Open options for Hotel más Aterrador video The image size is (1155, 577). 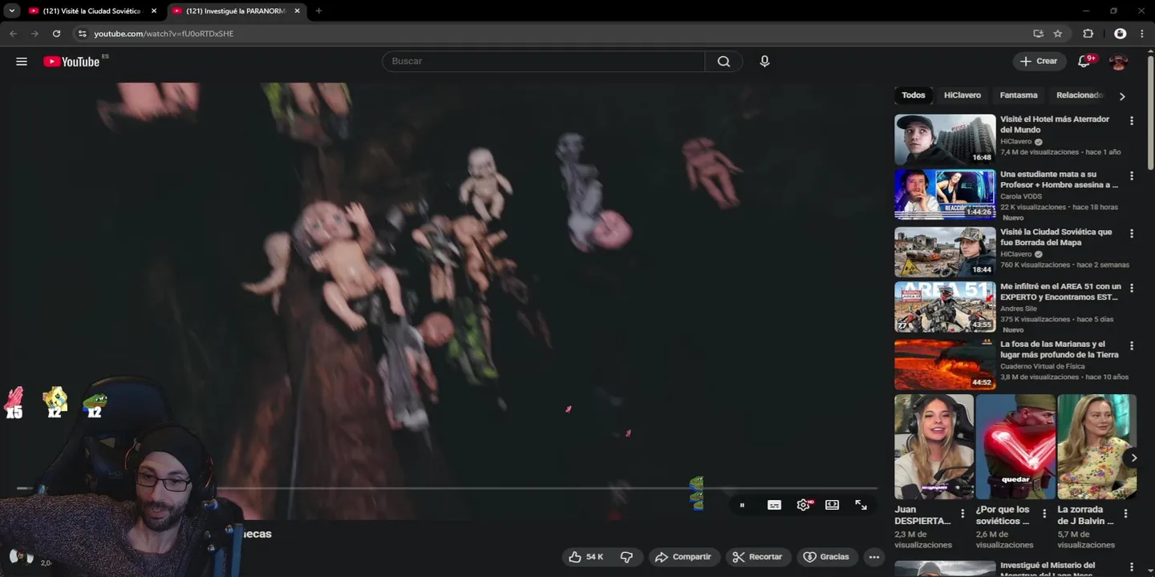coord(1132,121)
